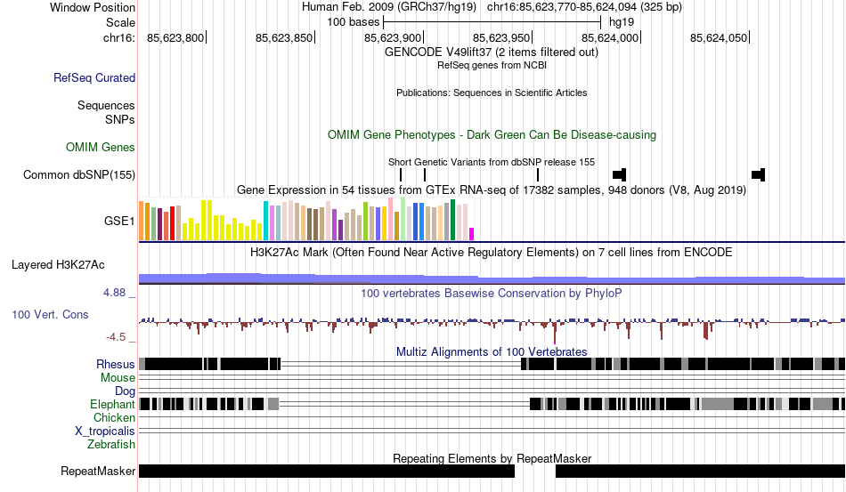Click 'RefSeq genes from NCBI' title
846x492 pixels.
[x=492, y=65]
